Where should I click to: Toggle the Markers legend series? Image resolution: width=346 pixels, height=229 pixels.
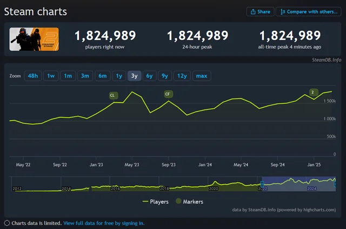pyautogui.click(x=189, y=201)
